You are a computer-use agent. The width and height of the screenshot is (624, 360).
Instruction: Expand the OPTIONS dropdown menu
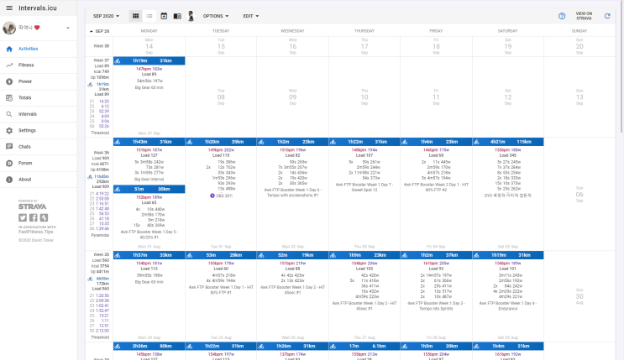point(217,16)
